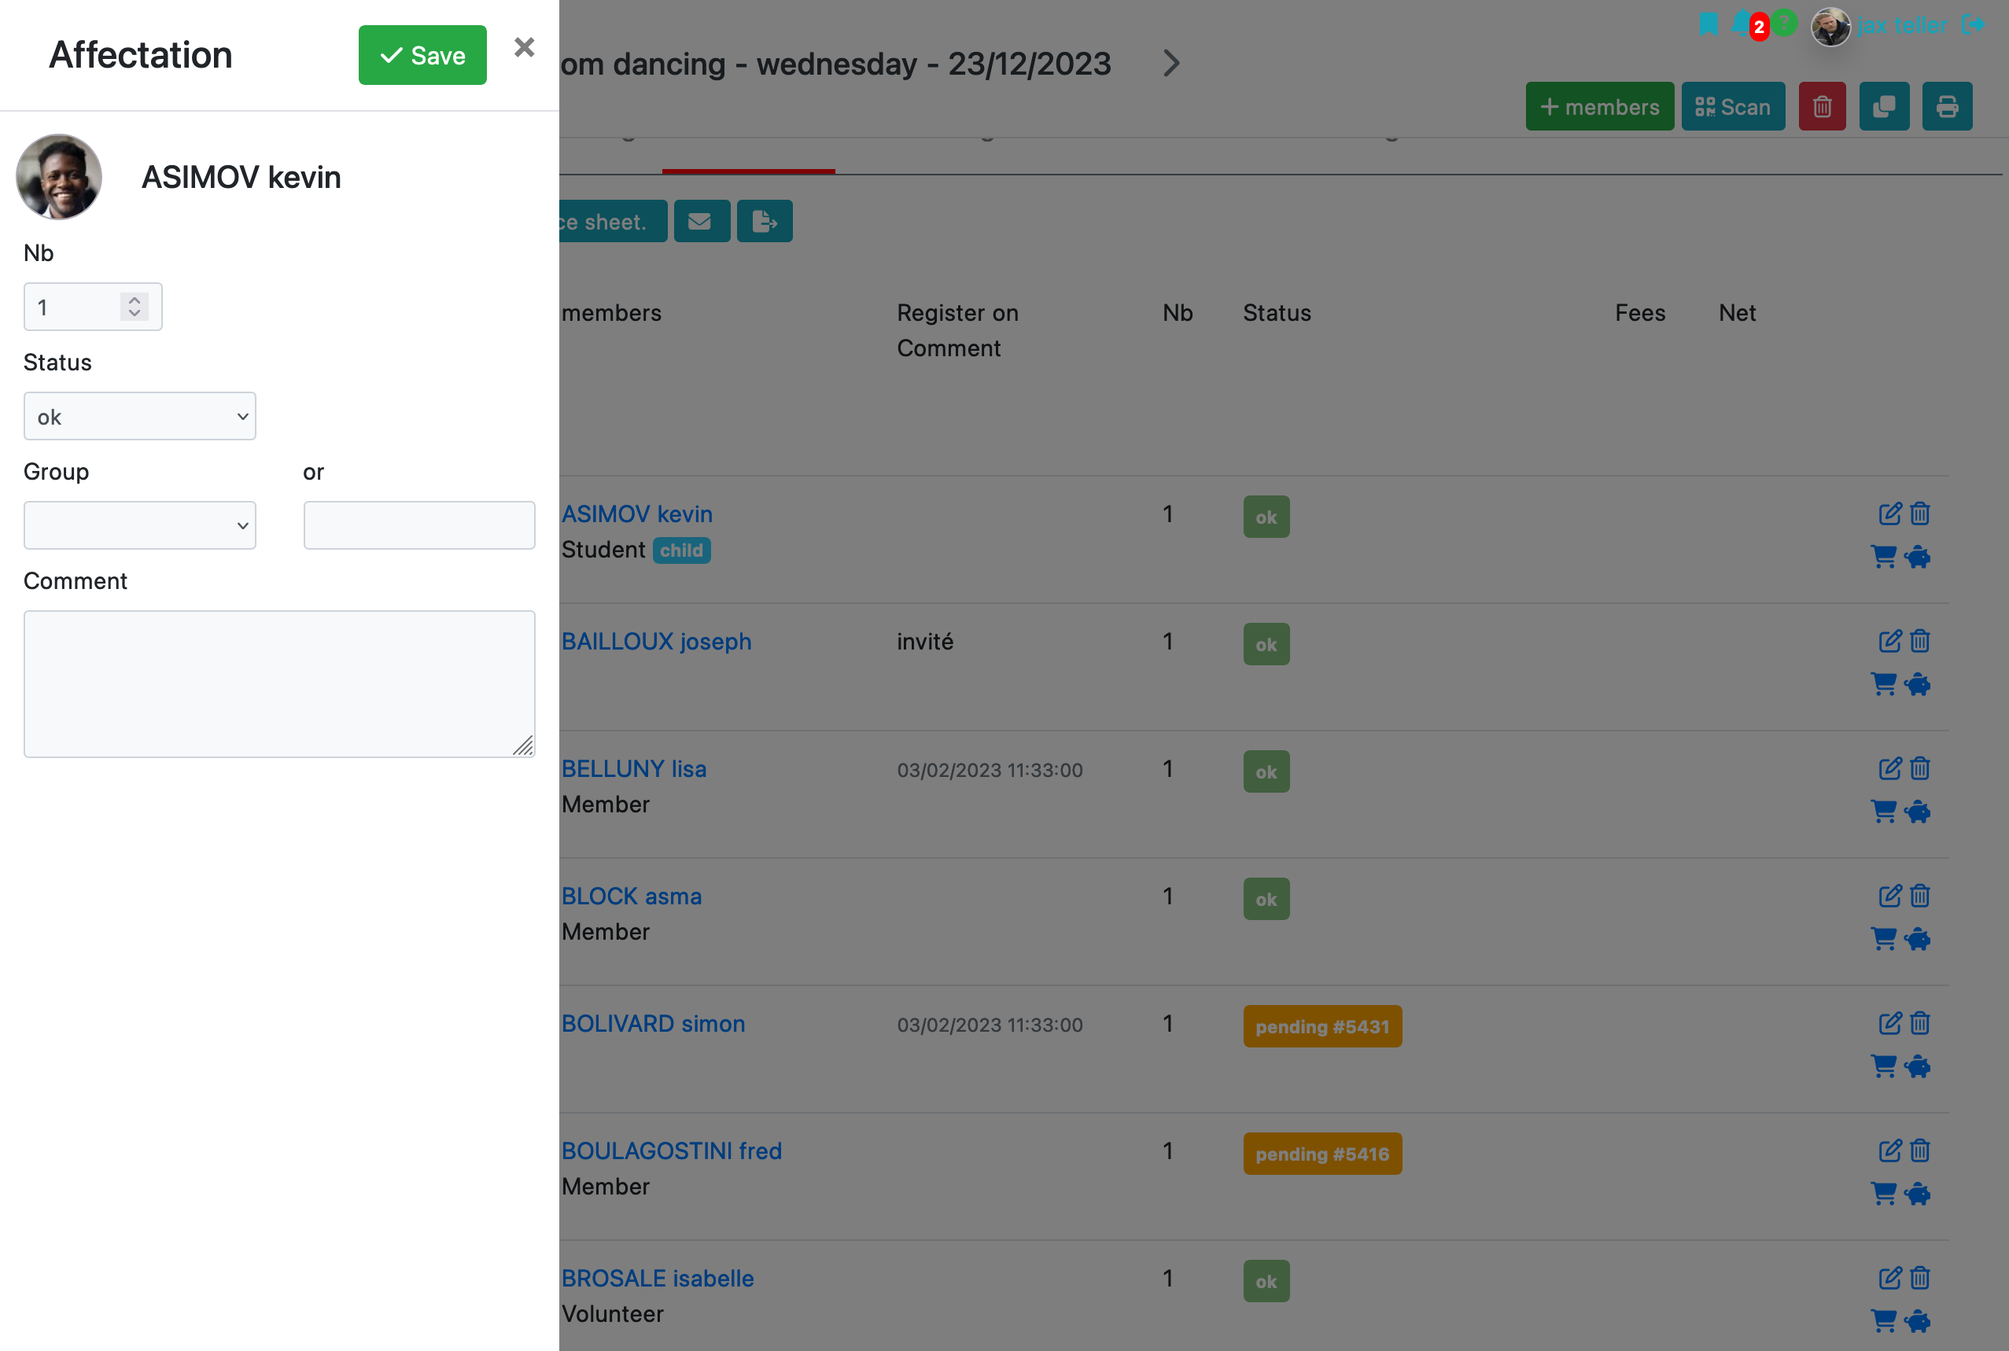
Task: Click the attendance sheet button
Action: coord(613,222)
